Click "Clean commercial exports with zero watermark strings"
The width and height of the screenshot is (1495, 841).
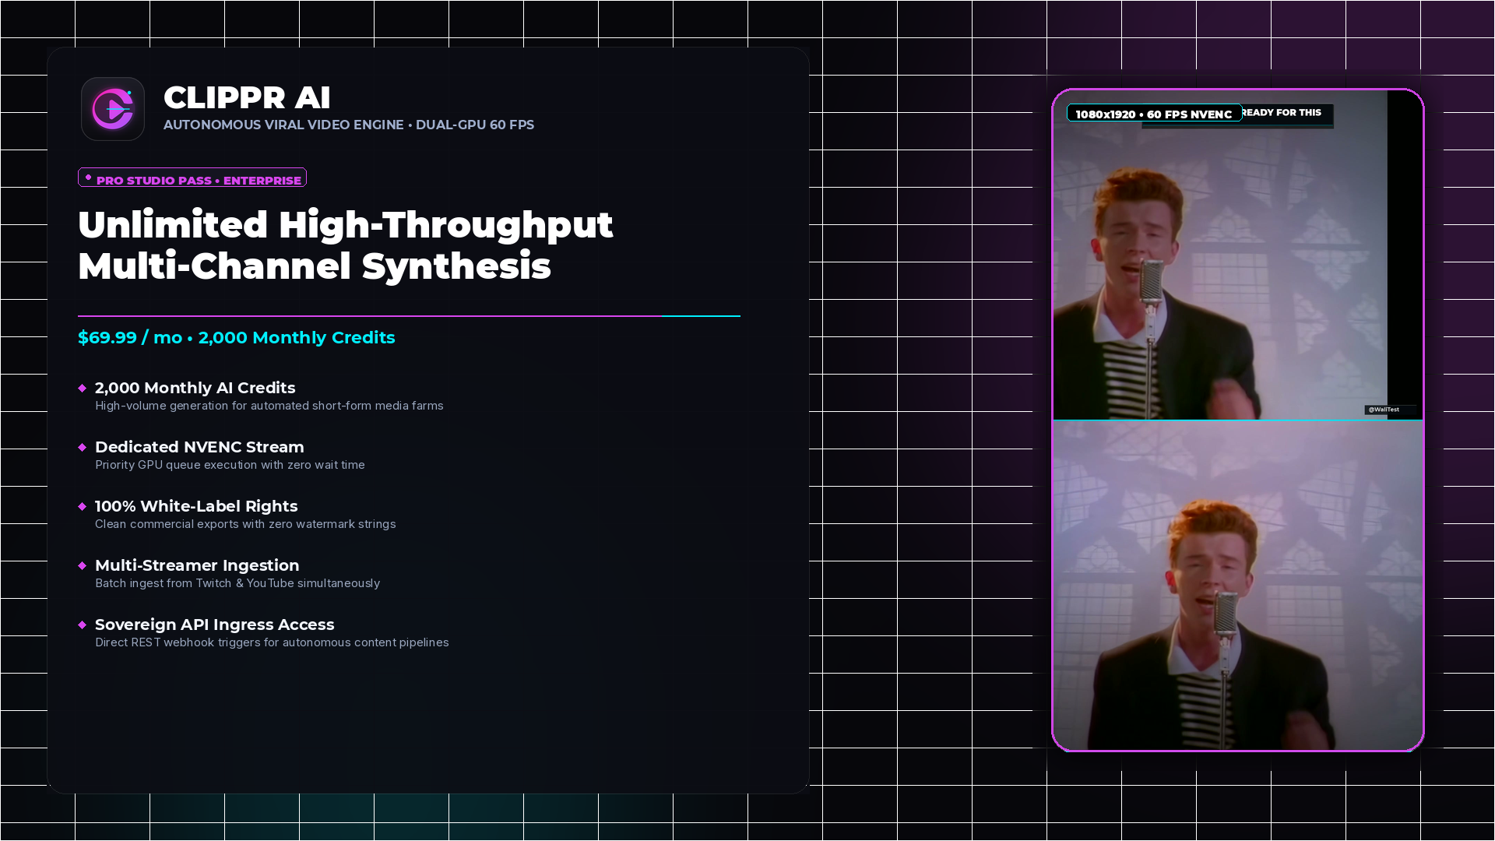coord(245,524)
